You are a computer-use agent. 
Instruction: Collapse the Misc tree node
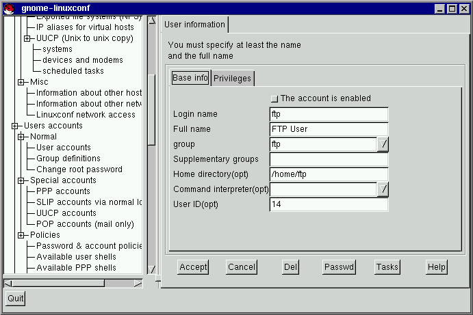point(21,82)
